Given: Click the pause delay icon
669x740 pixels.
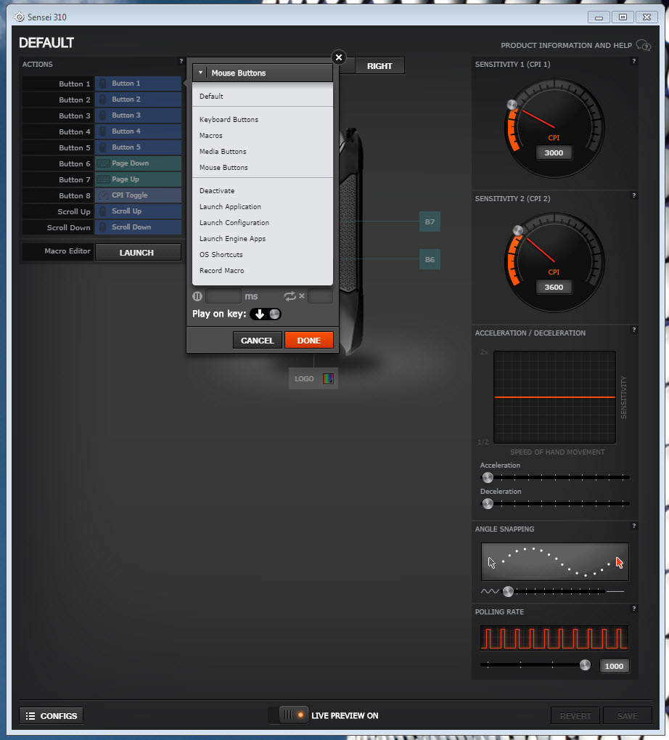Looking at the screenshot, I should pos(197,296).
